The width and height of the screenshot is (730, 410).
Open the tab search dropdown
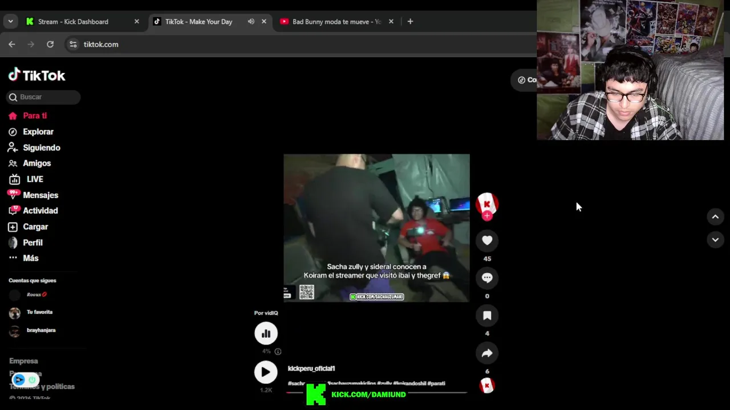(10, 22)
